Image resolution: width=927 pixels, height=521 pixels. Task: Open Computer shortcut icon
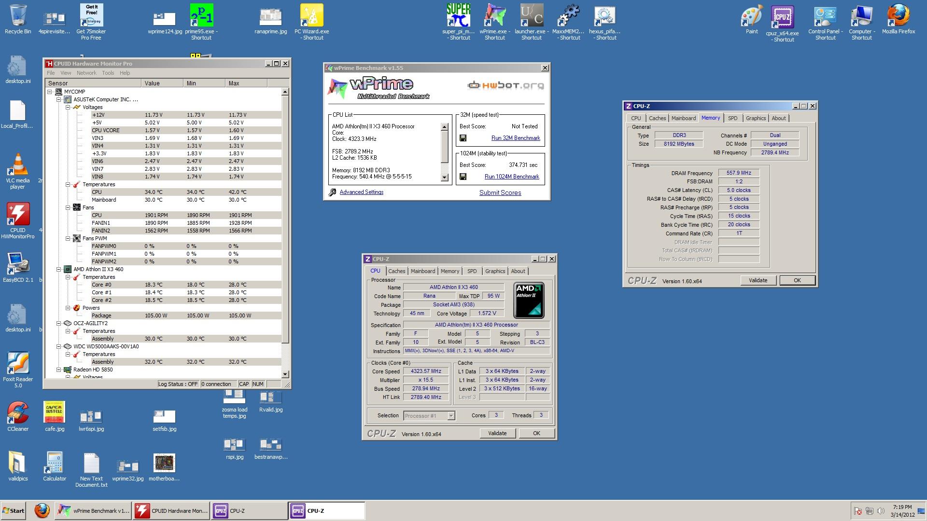(862, 22)
